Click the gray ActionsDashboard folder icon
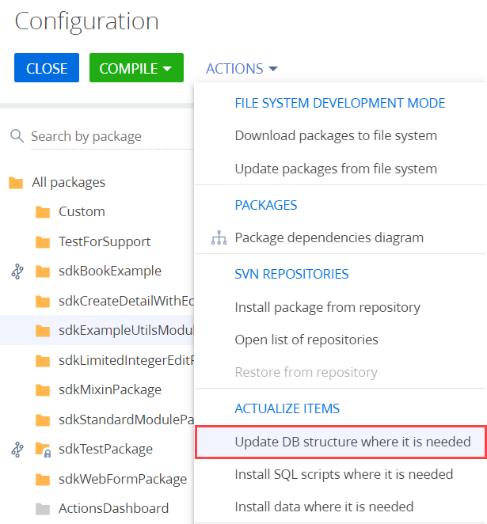The height and width of the screenshot is (524, 487). click(43, 509)
